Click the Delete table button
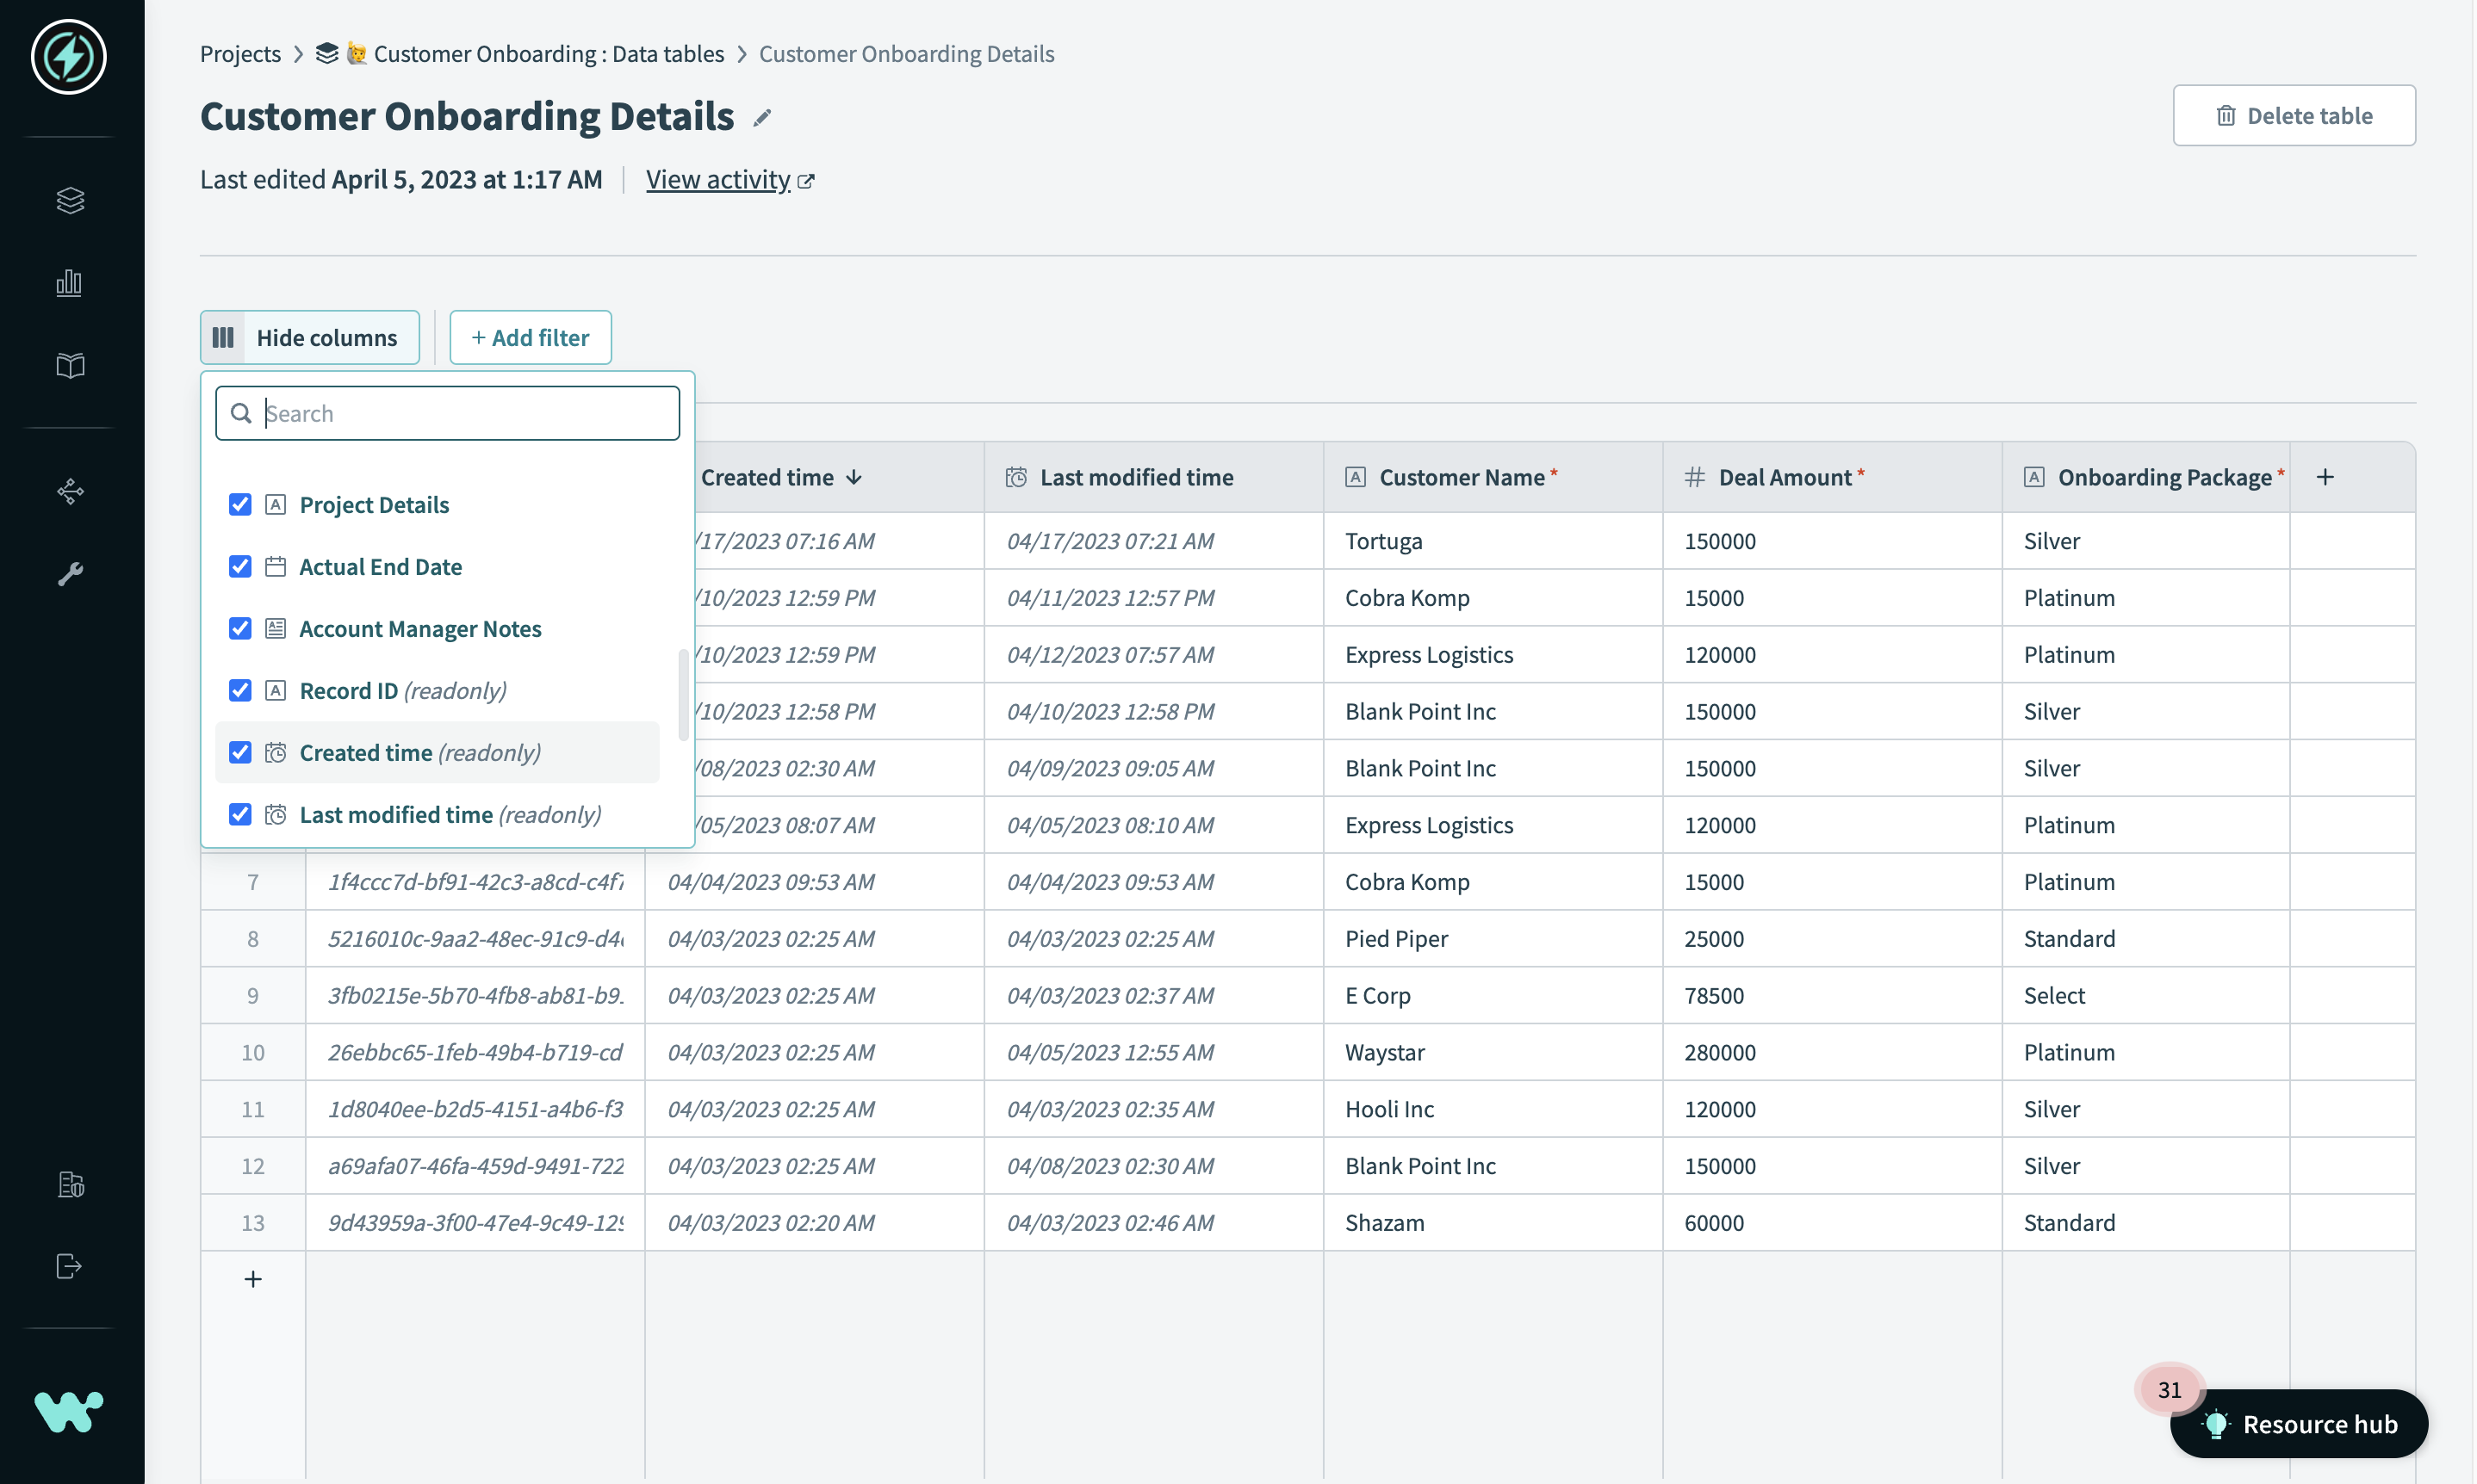2477x1484 pixels. [x=2293, y=116]
